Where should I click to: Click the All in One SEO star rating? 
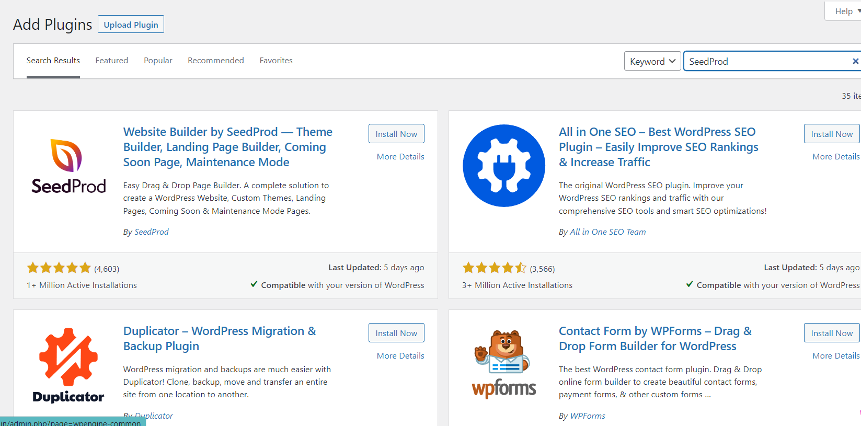coord(495,268)
